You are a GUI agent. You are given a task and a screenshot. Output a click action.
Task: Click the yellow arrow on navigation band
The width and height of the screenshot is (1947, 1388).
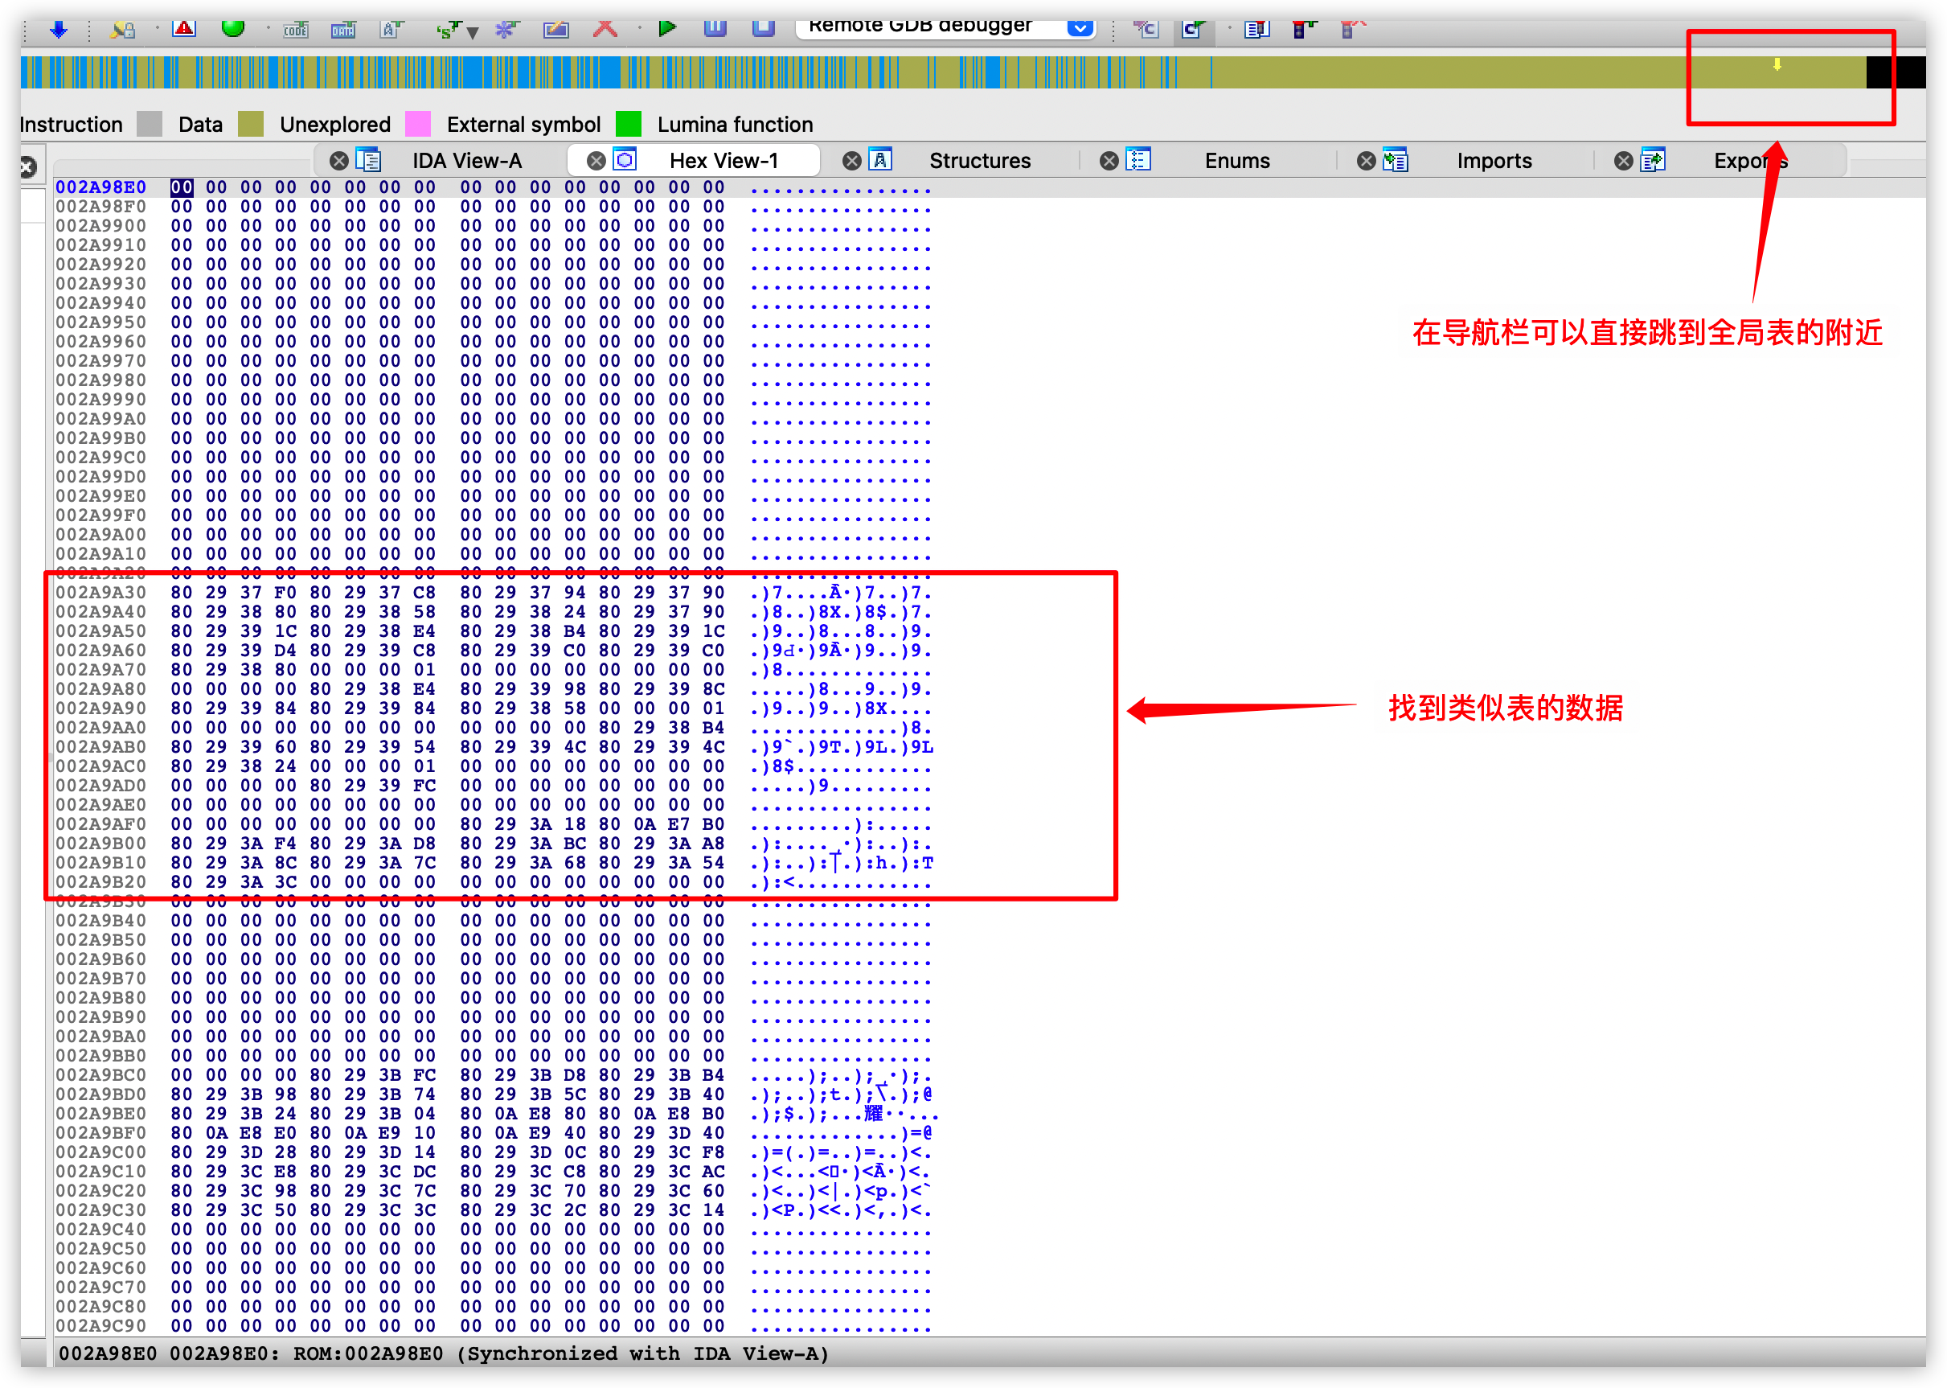(1777, 64)
